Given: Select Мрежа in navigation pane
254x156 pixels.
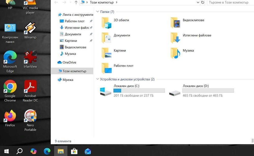Looking at the screenshot, I should 66,80.
